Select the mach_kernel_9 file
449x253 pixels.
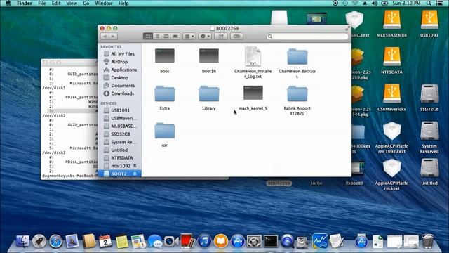(x=253, y=93)
